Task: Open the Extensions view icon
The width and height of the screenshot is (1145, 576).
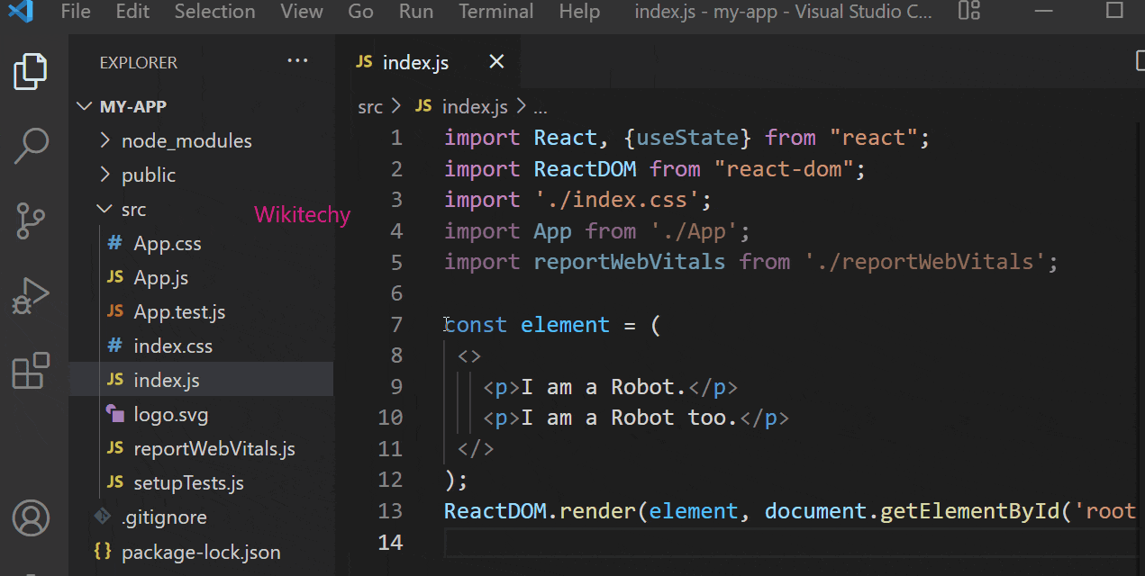Action: point(31,370)
